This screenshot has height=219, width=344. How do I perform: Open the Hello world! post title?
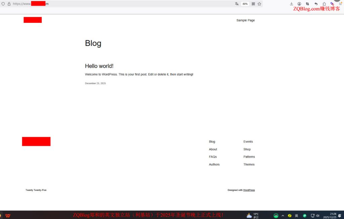[x=99, y=66]
